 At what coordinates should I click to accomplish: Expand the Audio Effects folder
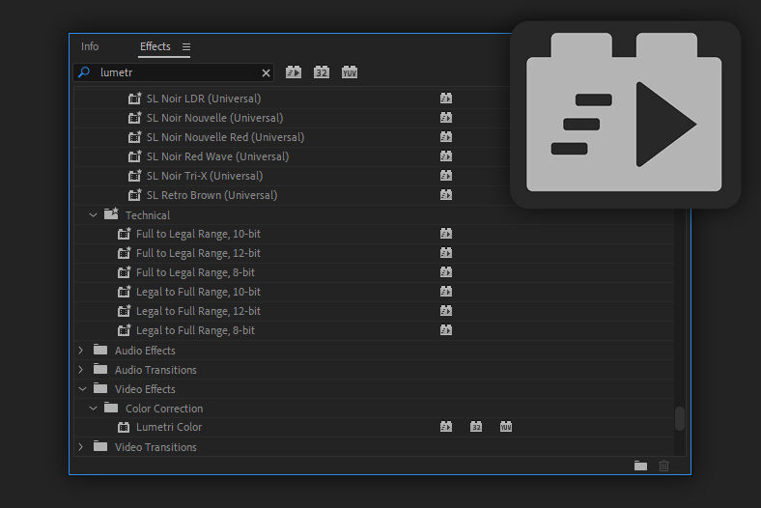[81, 351]
